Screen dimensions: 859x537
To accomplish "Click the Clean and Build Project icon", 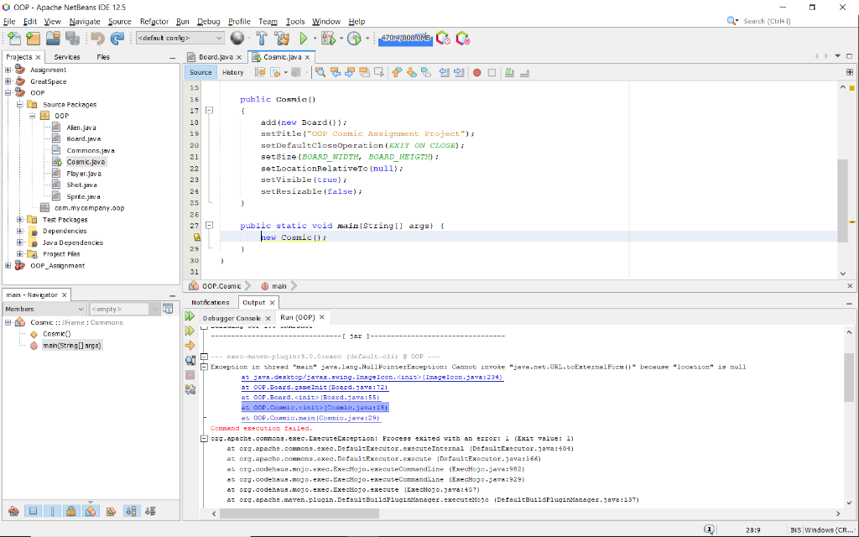I will (x=282, y=39).
